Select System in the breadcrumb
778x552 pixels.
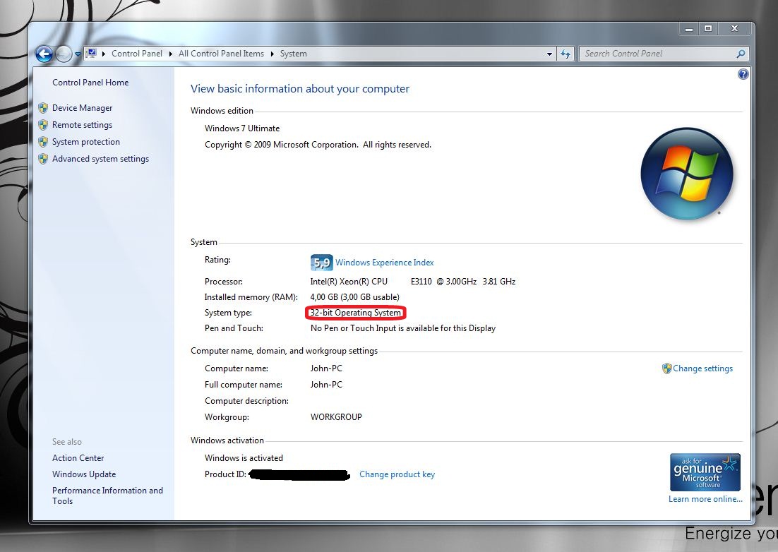click(x=293, y=54)
